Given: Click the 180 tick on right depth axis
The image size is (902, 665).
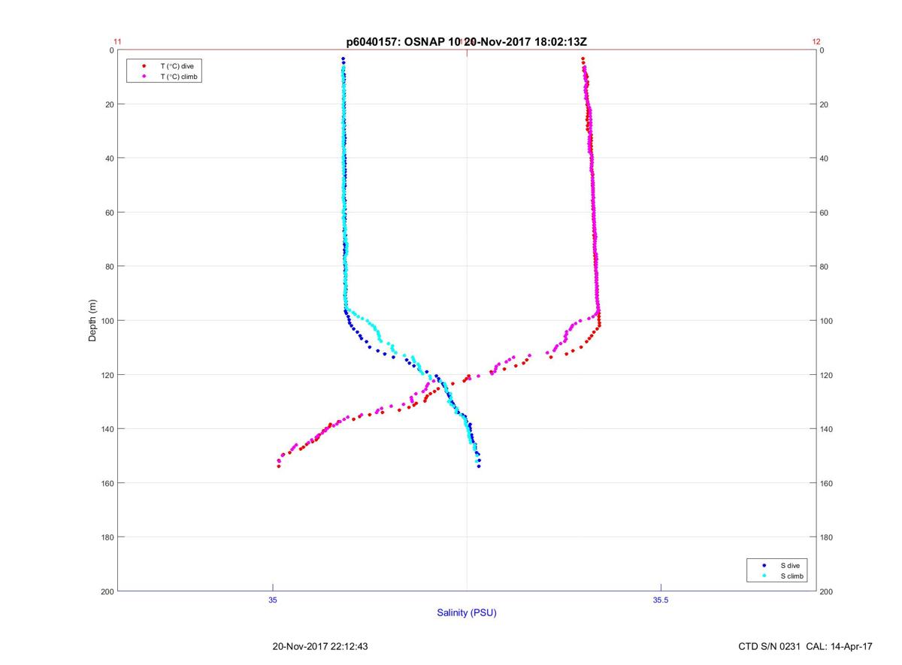Looking at the screenshot, I should [826, 537].
